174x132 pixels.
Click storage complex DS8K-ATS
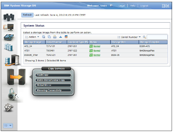pyautogui.click(x=145, y=46)
